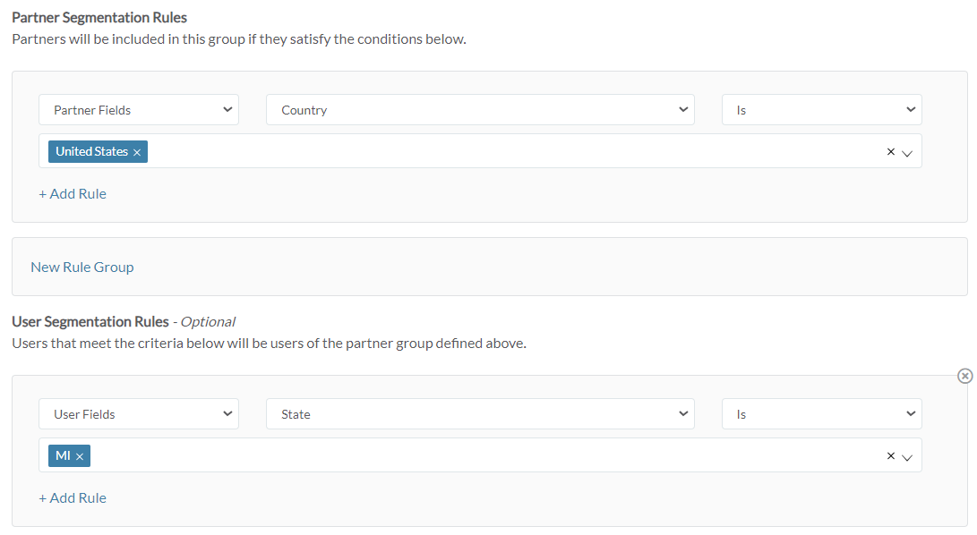Delete the User Segmentation rule group
The height and width of the screenshot is (535, 977).
tap(964, 376)
